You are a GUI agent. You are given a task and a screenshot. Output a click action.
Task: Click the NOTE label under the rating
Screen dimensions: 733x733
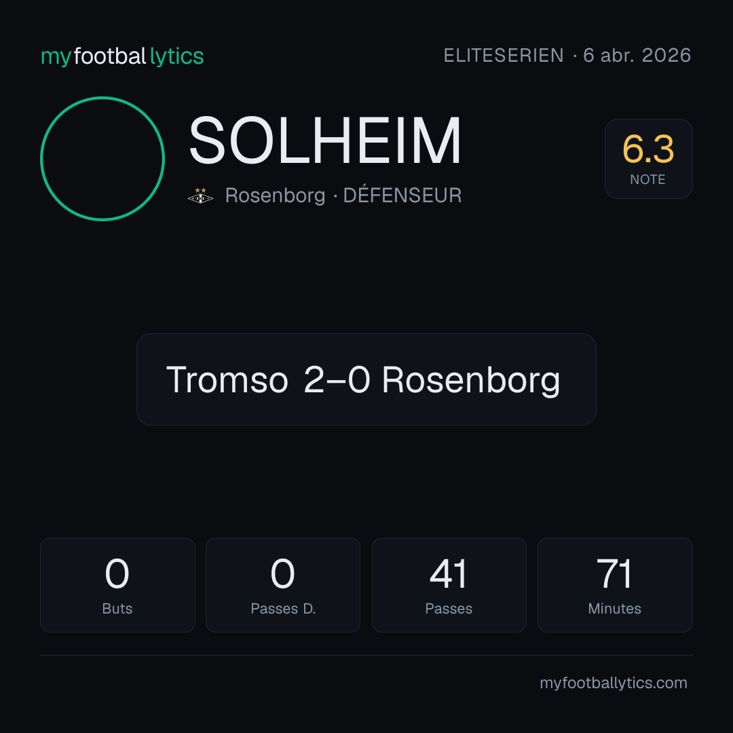[647, 179]
